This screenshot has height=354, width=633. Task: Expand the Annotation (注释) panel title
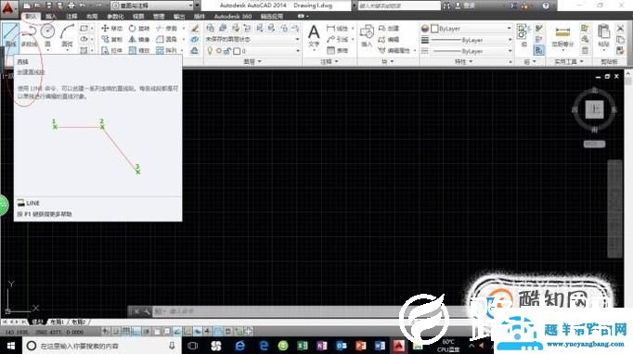pyautogui.click(x=329, y=62)
